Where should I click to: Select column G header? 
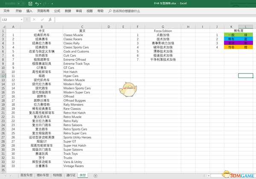click(163, 26)
